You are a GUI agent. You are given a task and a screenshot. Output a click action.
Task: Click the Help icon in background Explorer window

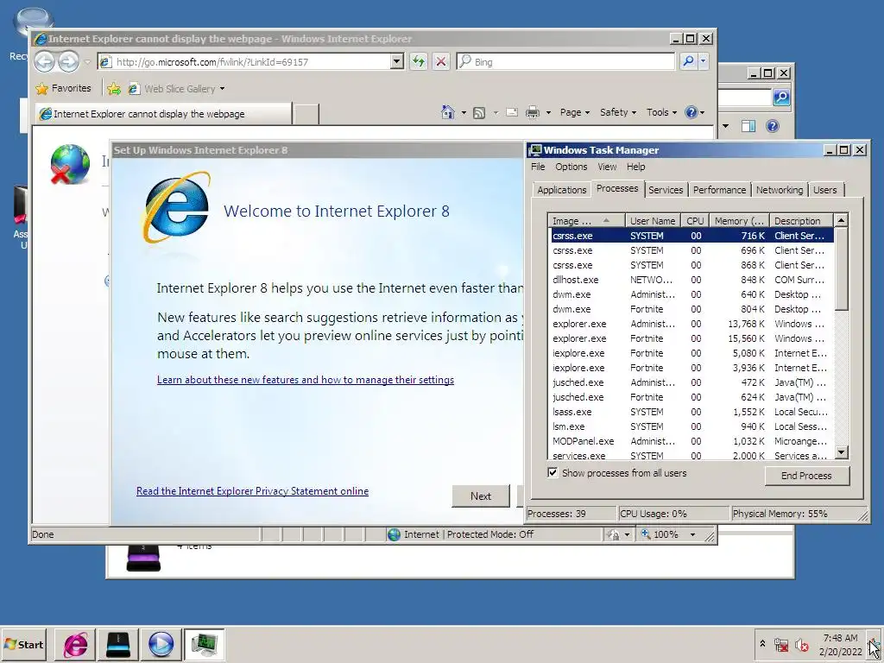(x=773, y=126)
